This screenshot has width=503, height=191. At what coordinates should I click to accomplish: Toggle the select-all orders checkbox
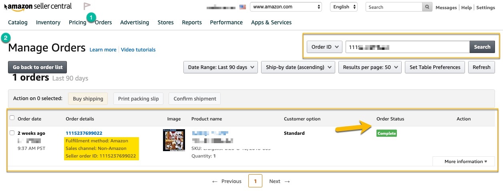click(12, 118)
